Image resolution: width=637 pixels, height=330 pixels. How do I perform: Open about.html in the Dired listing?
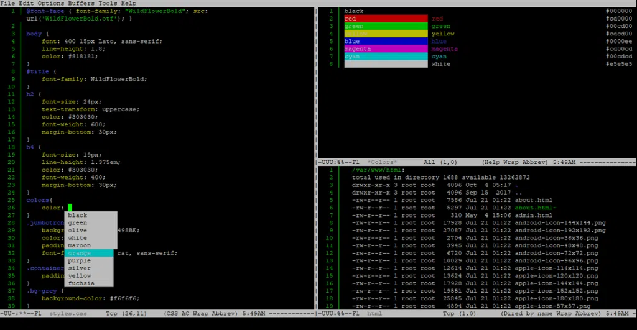click(533, 200)
